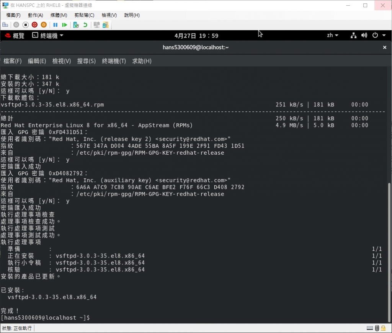Revert VM with the green undo arrow
This screenshot has height=333, width=392.
point(85,25)
